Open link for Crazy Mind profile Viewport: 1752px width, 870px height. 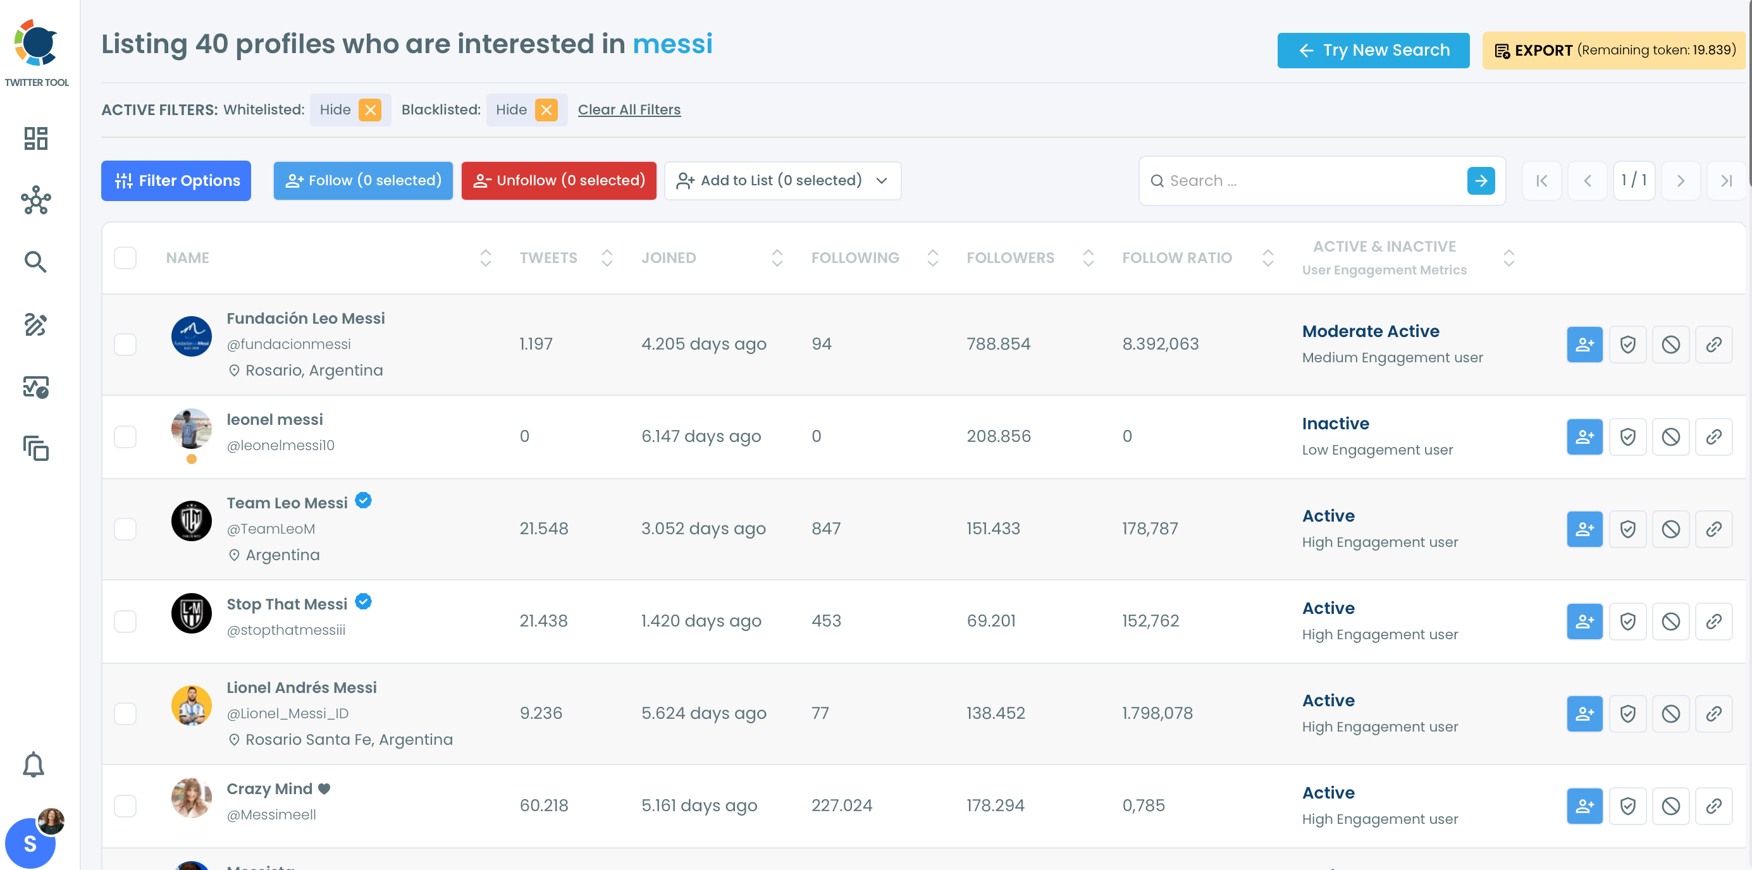(x=1714, y=806)
